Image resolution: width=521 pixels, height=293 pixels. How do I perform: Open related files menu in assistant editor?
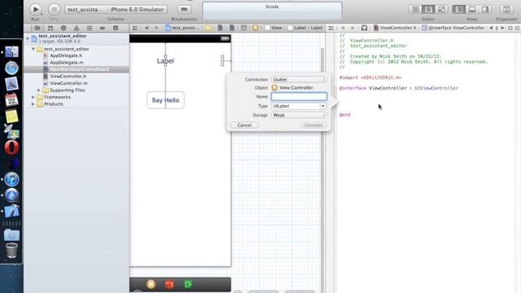click(331, 28)
